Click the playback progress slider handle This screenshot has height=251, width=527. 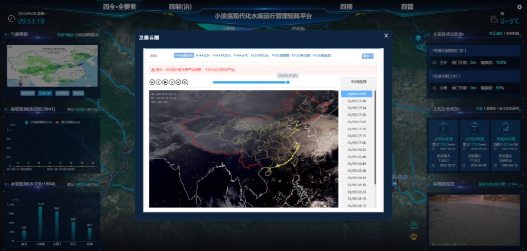[288, 82]
